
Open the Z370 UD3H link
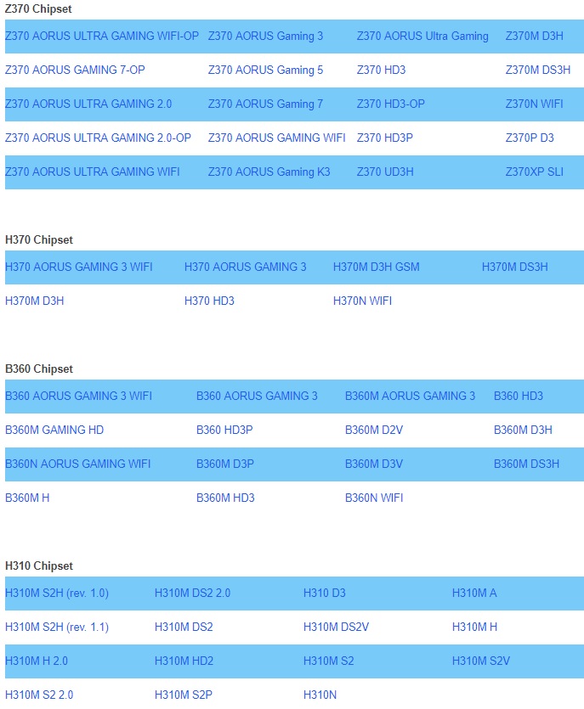click(385, 172)
